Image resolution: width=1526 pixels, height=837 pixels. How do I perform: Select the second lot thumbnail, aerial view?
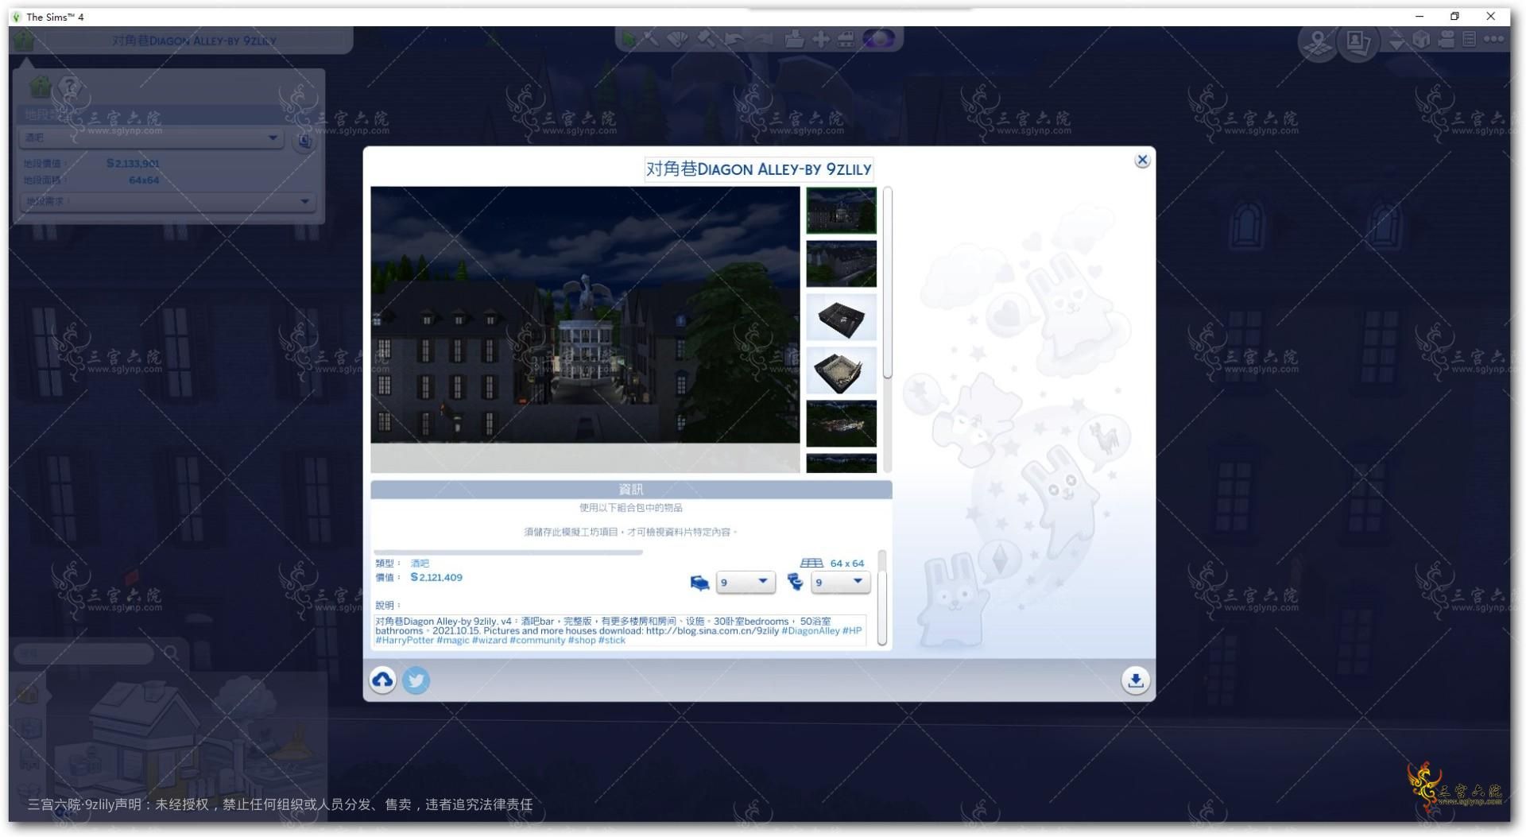pyautogui.click(x=841, y=263)
